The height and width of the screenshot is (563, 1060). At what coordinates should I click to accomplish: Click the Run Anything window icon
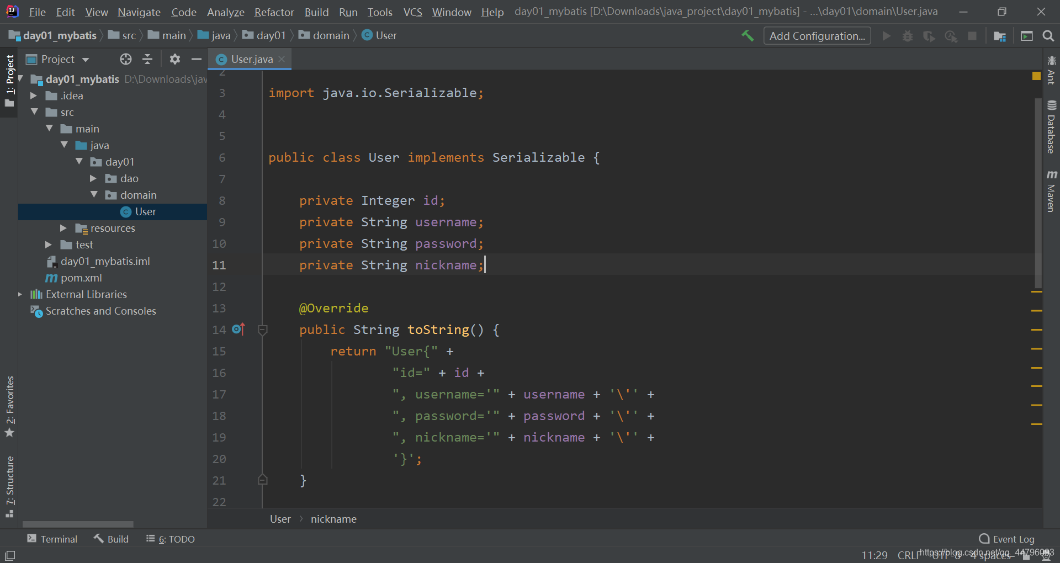click(1027, 36)
